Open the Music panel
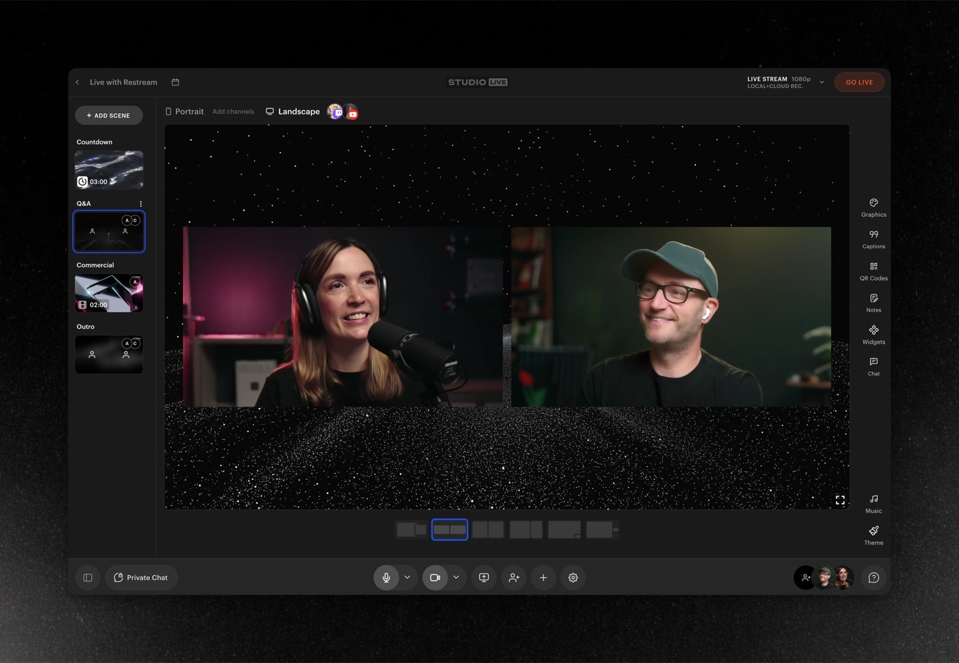Image resolution: width=959 pixels, height=663 pixels. point(874,504)
